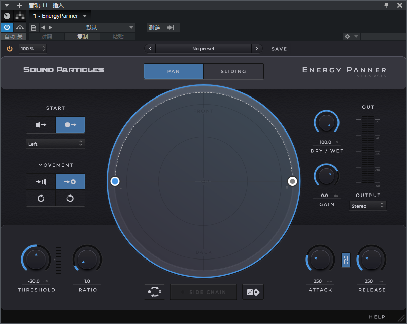Click the OUT level meter
This screenshot has width=407, height=324.
[368, 149]
